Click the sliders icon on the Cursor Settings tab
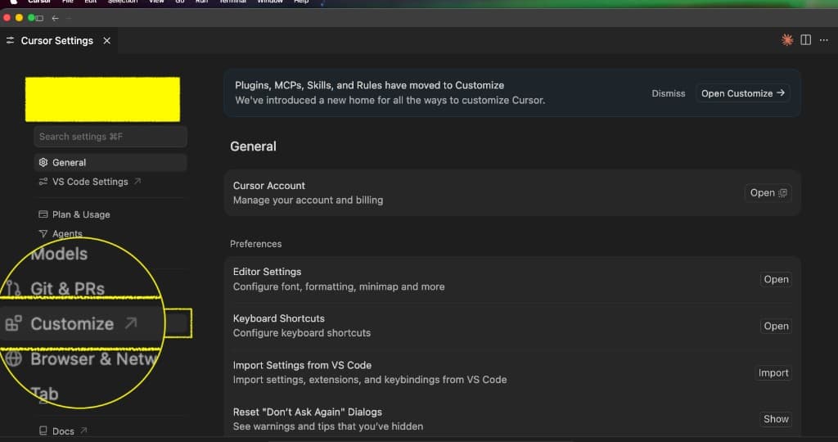Viewport: 838px width, 442px height. [x=10, y=41]
